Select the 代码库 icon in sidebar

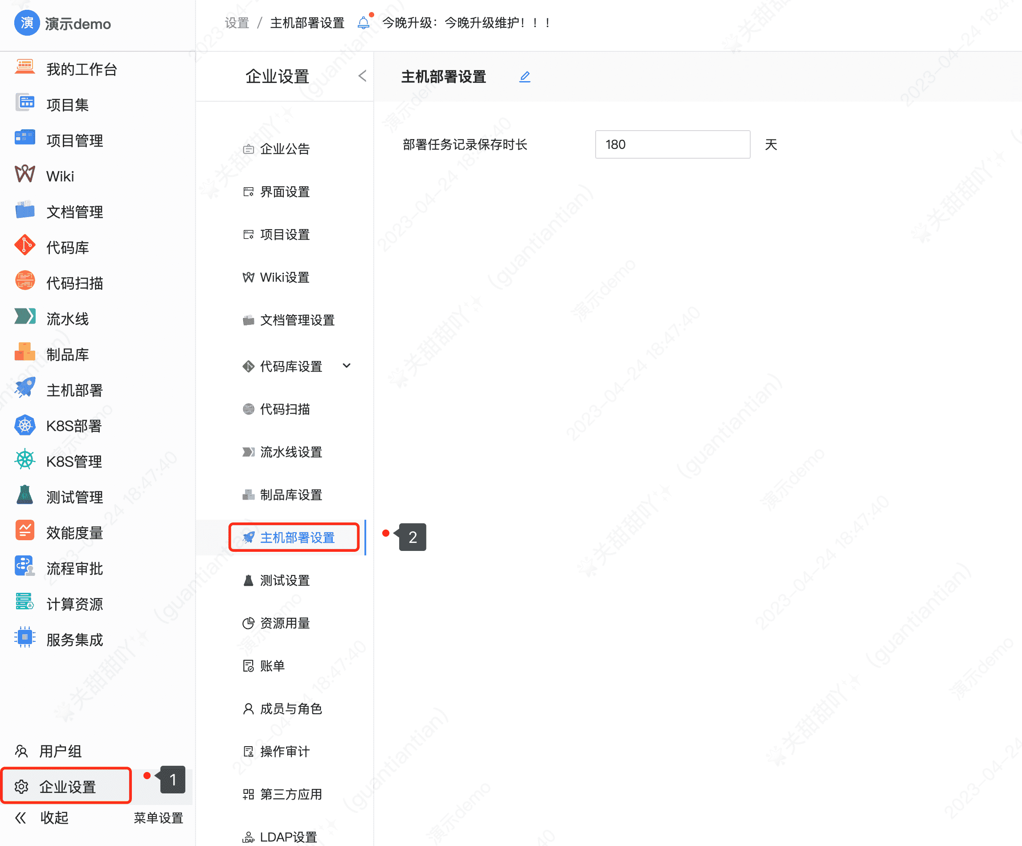(x=25, y=246)
